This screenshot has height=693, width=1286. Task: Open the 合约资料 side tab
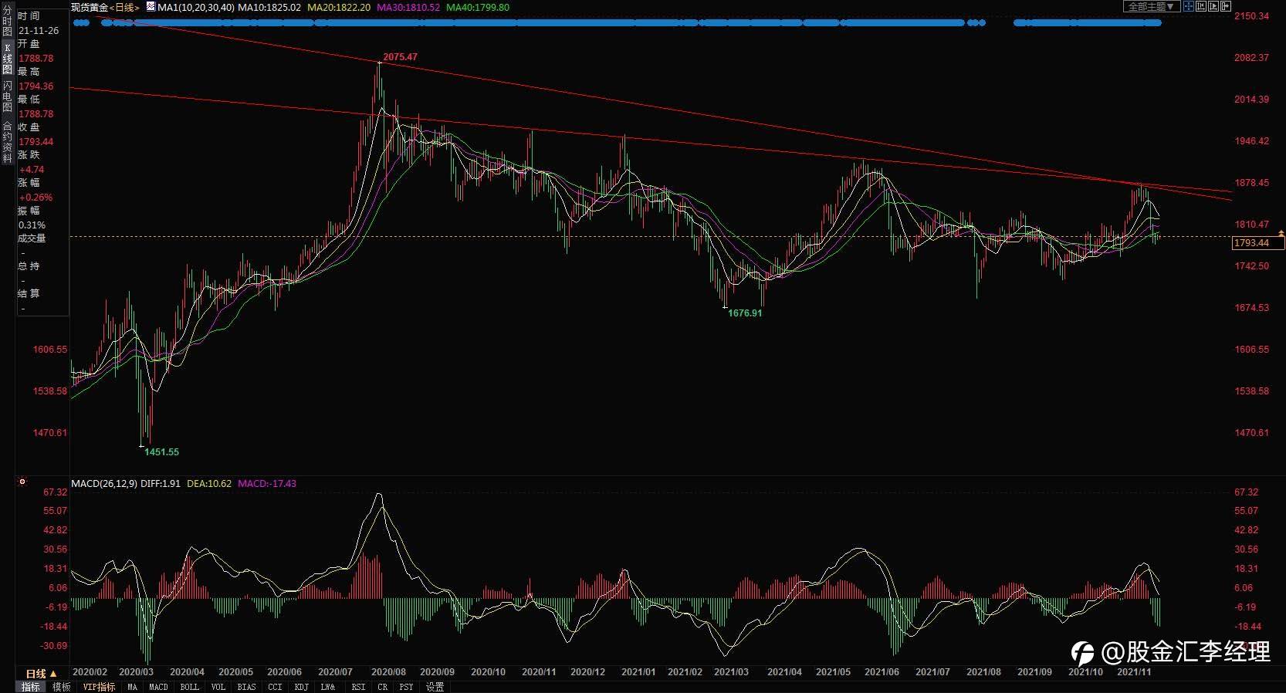(7, 142)
